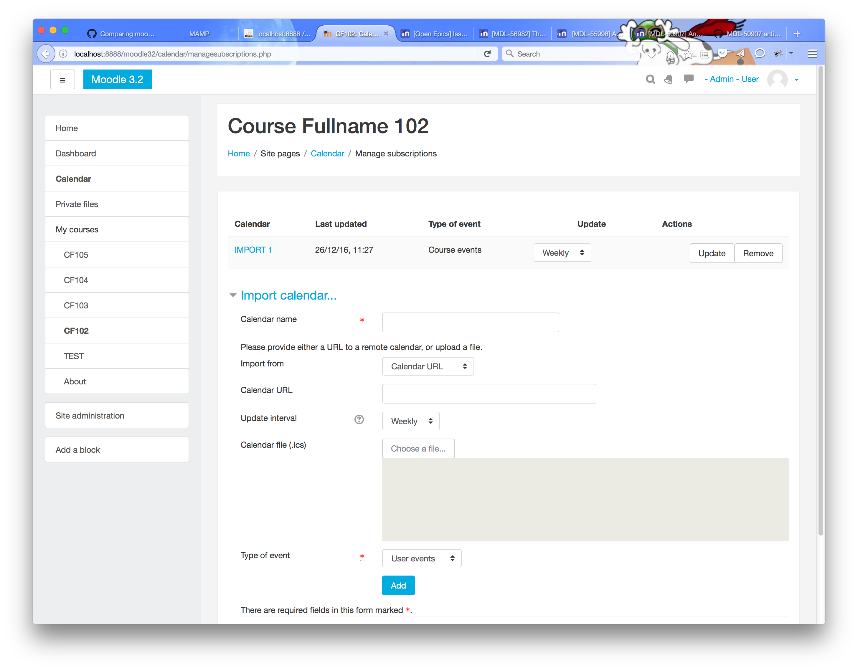This screenshot has width=858, height=671.
Task: Click the Update button for IMPORT 1
Action: 712,253
